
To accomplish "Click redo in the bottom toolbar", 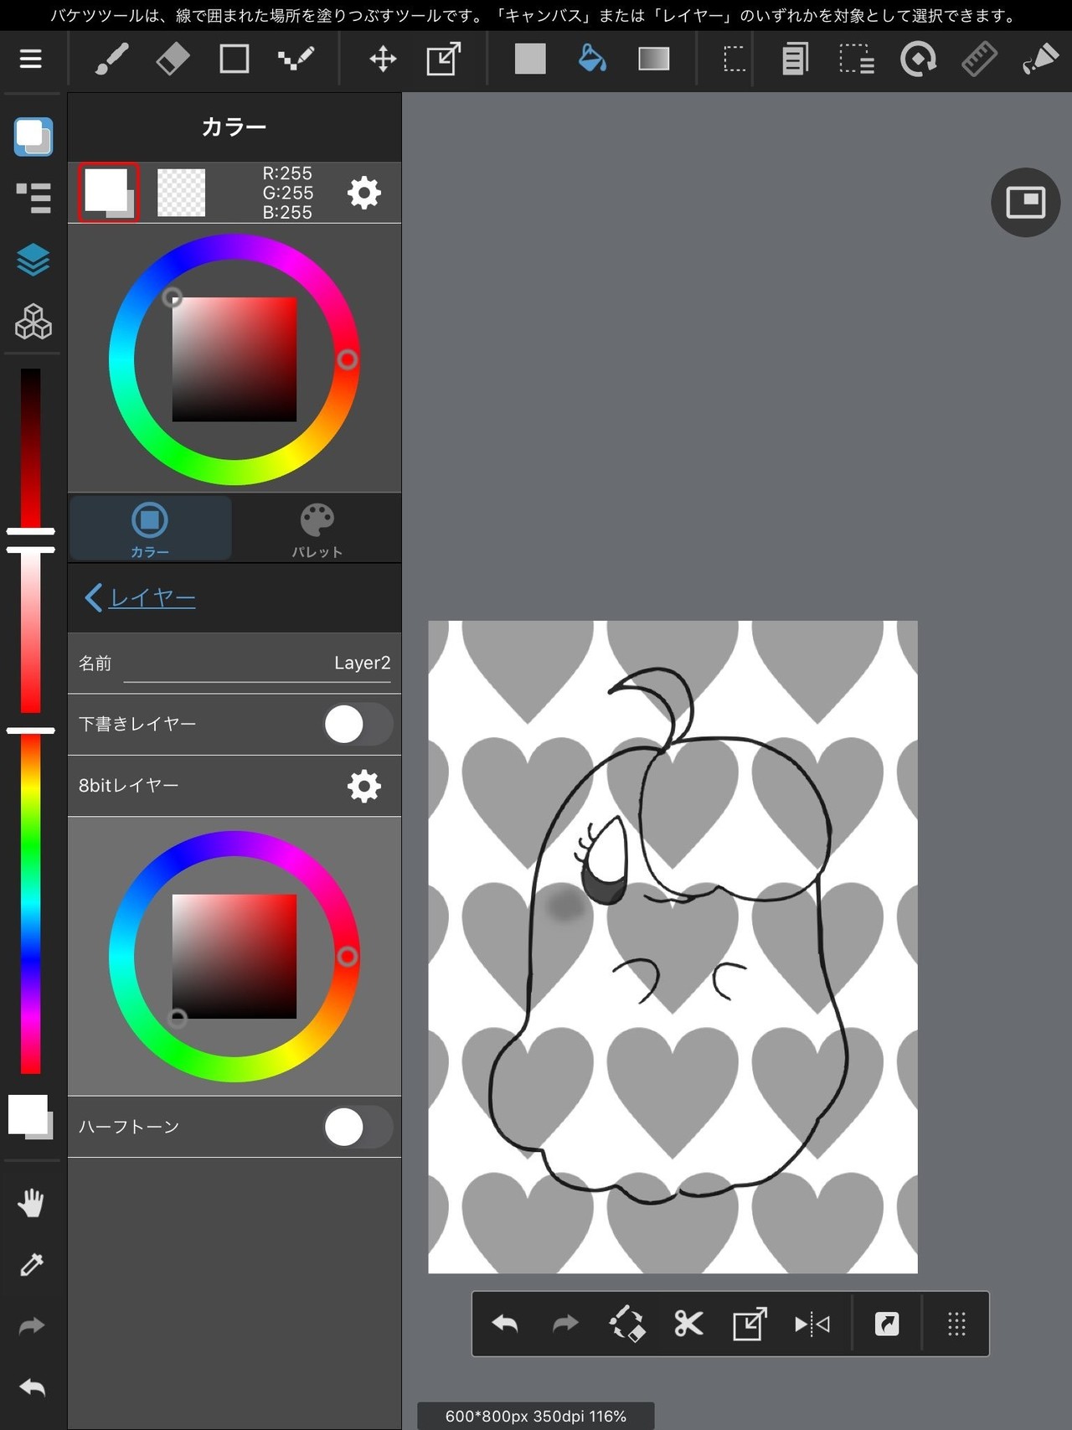I will 565,1324.
